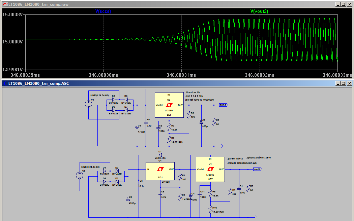Select diode D7 in the upper bridge
The height and width of the screenshot is (221, 354).
126,110
